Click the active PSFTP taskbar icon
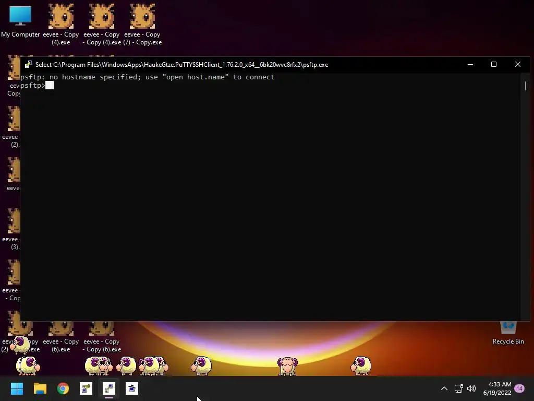Image resolution: width=534 pixels, height=401 pixels. 109,388
